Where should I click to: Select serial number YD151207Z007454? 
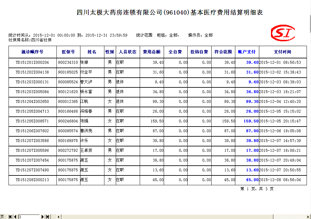coord(32,160)
